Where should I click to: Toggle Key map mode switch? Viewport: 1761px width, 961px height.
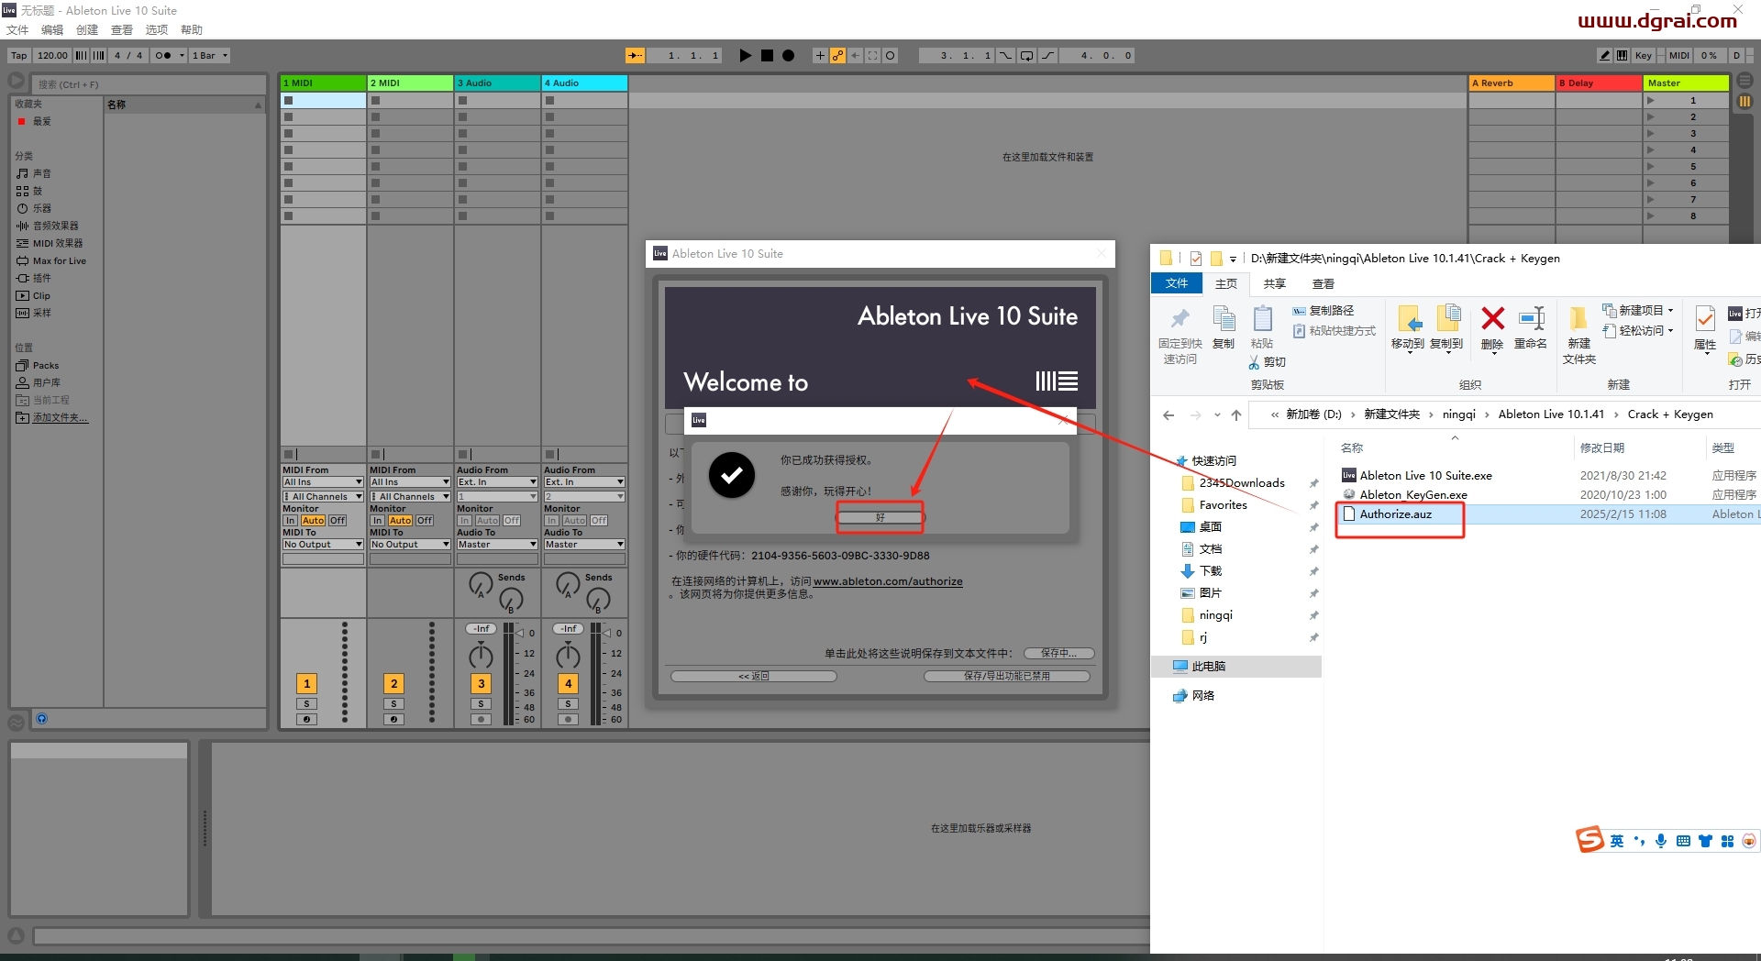tap(1643, 56)
